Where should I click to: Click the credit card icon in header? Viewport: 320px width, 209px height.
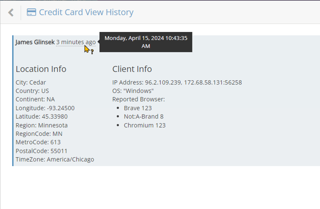tap(31, 13)
